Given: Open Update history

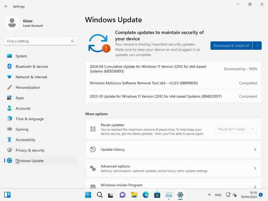Looking at the screenshot, I should pyautogui.click(x=173, y=149).
